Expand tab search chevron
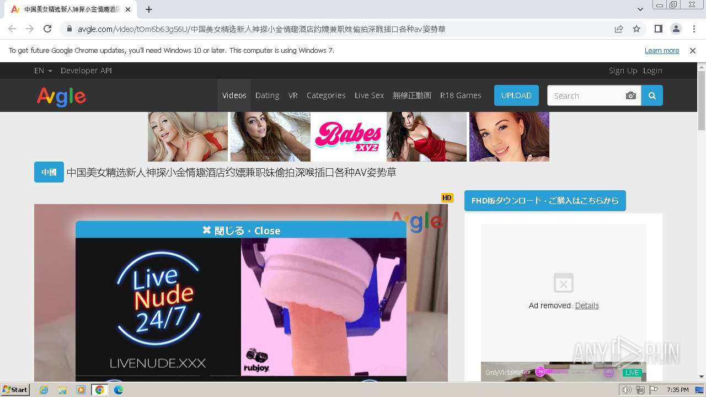Viewport: 706px width, 397px height. click(640, 9)
